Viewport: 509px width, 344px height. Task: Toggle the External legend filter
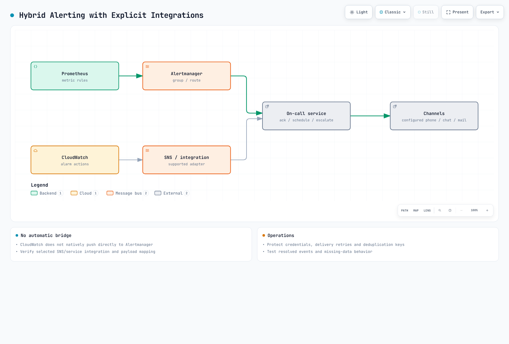tap(172, 193)
